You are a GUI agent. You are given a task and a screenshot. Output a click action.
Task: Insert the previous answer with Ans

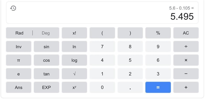tap(18, 87)
